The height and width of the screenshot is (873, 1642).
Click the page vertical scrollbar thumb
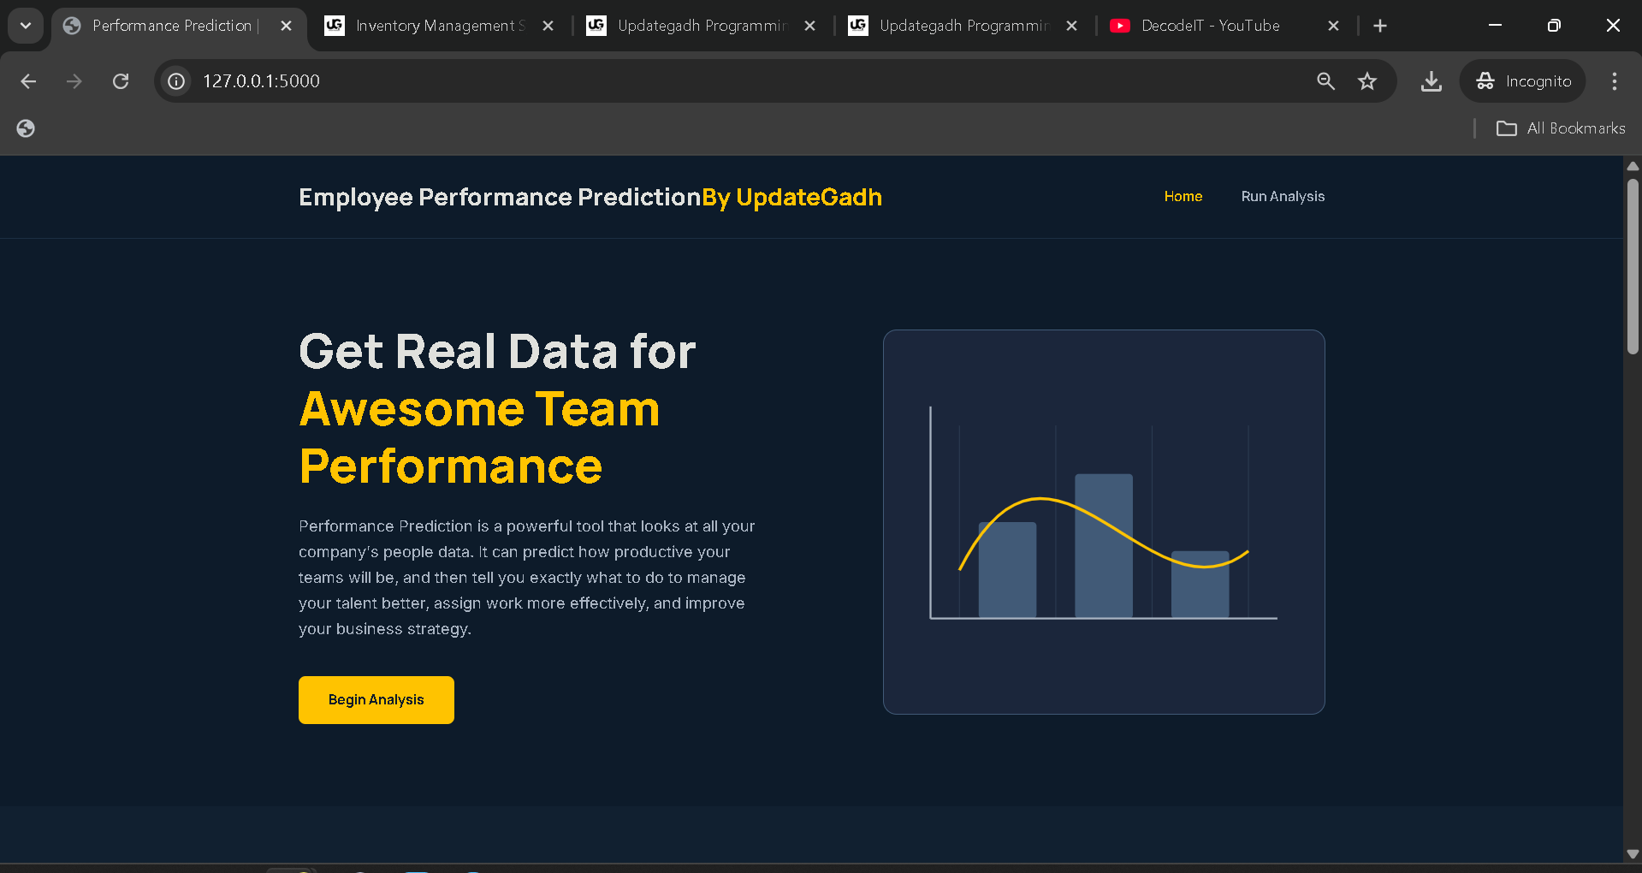1633,265
